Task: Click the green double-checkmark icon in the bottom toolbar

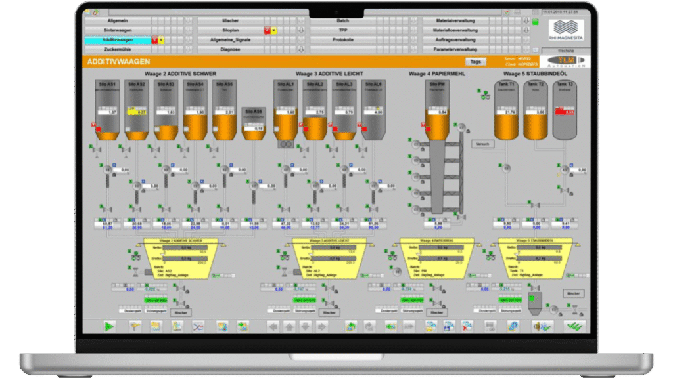Action: click(574, 327)
